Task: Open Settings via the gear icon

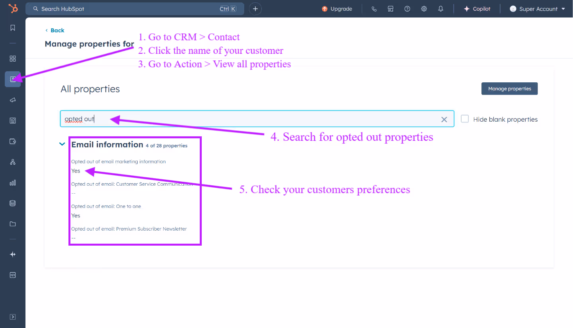Action: pos(424,8)
